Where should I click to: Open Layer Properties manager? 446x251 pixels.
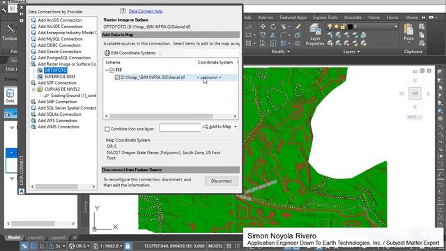coord(315,34)
